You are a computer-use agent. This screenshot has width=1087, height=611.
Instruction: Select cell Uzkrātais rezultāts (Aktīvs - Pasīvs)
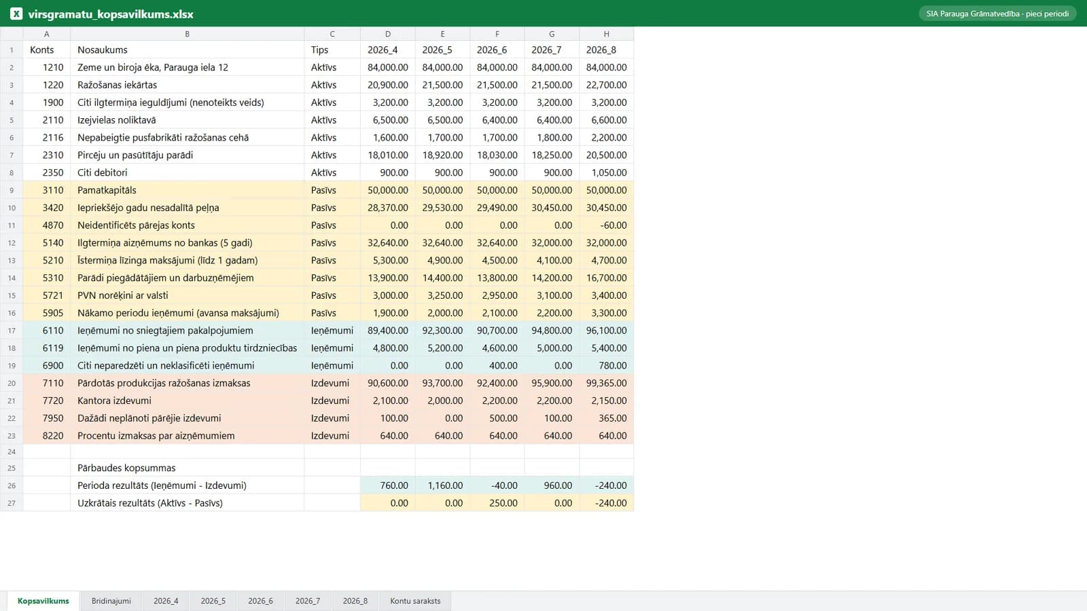pyautogui.click(x=188, y=503)
